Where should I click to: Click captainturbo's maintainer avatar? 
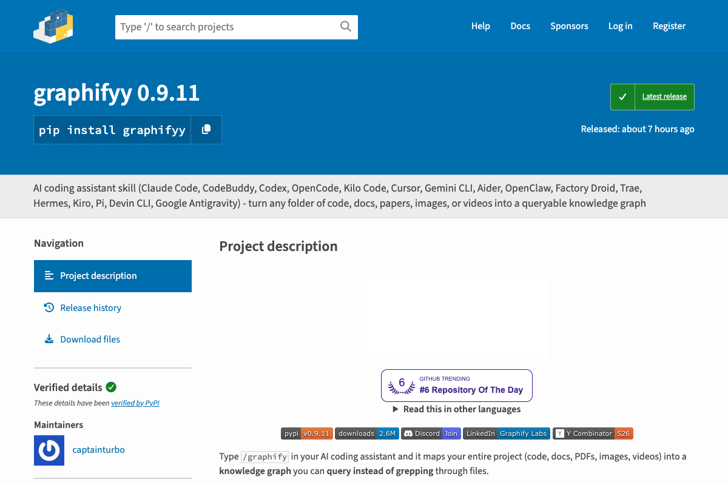pyautogui.click(x=49, y=450)
